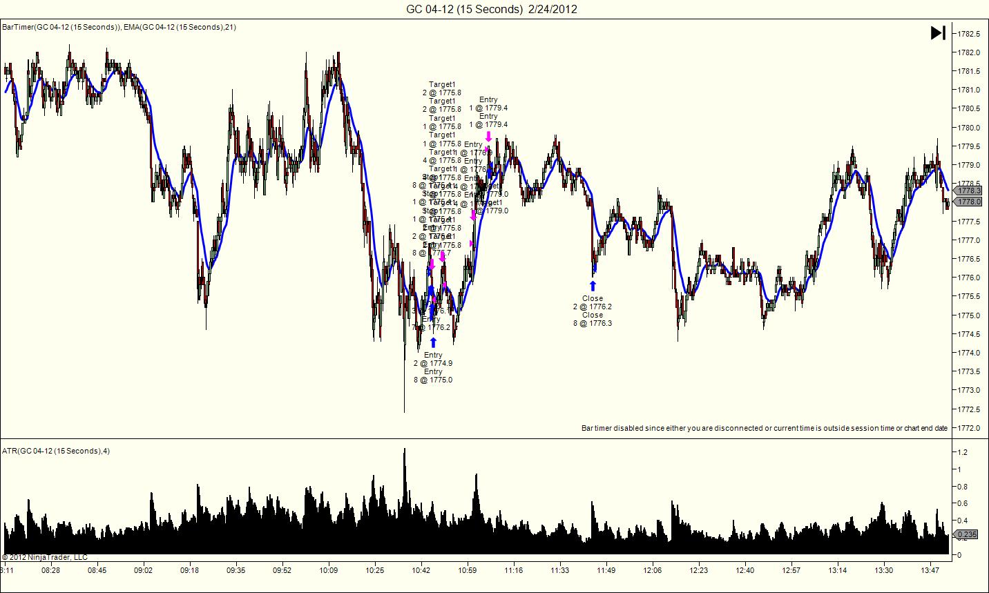Click the 11:16 time axis label

514,571
